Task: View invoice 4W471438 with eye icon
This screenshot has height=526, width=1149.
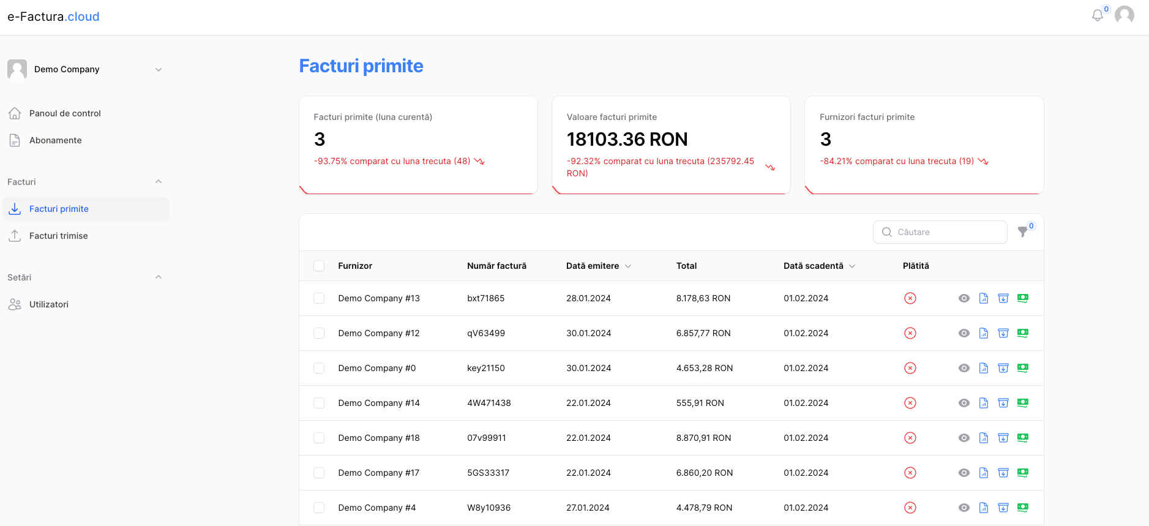Action: tap(964, 403)
